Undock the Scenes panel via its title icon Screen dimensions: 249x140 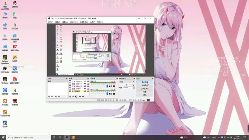(x=67, y=79)
